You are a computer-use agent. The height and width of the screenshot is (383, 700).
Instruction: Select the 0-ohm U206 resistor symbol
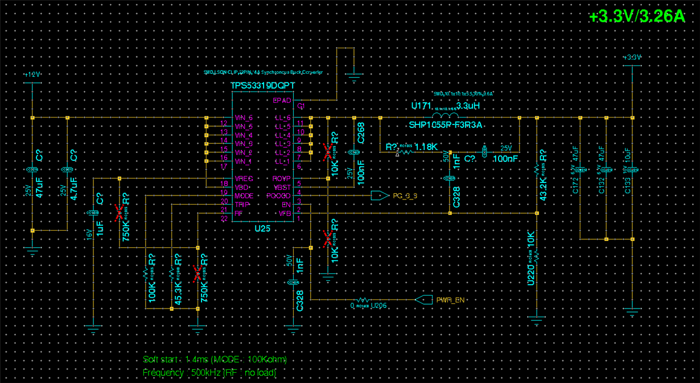click(363, 300)
